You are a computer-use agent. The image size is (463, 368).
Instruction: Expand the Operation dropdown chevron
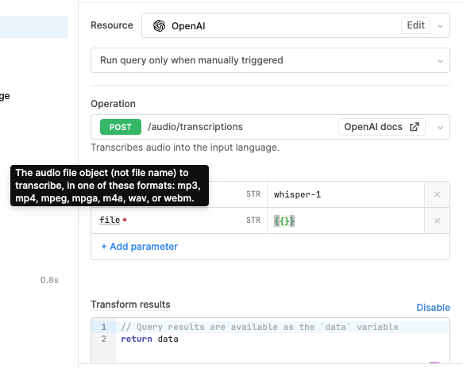coord(440,128)
